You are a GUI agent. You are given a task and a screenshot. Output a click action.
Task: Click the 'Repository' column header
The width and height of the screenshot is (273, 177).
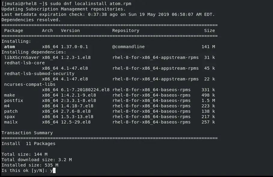[126, 30]
